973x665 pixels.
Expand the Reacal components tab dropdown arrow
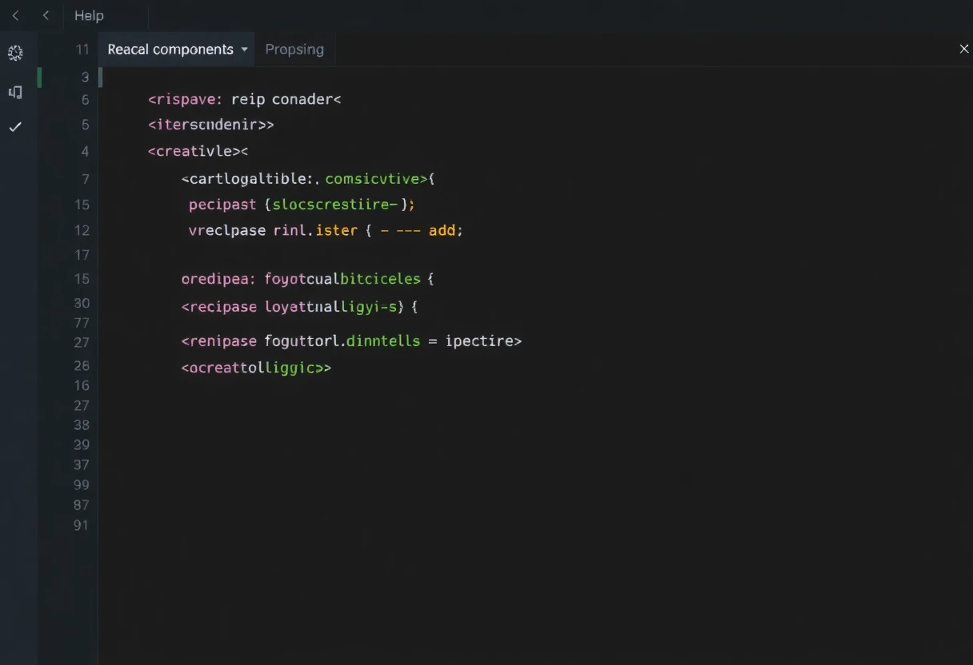[x=244, y=50]
